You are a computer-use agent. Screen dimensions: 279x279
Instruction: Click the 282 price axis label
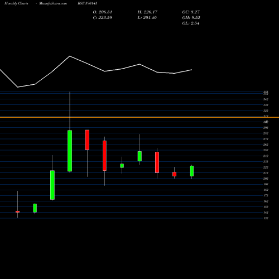[266, 133]
